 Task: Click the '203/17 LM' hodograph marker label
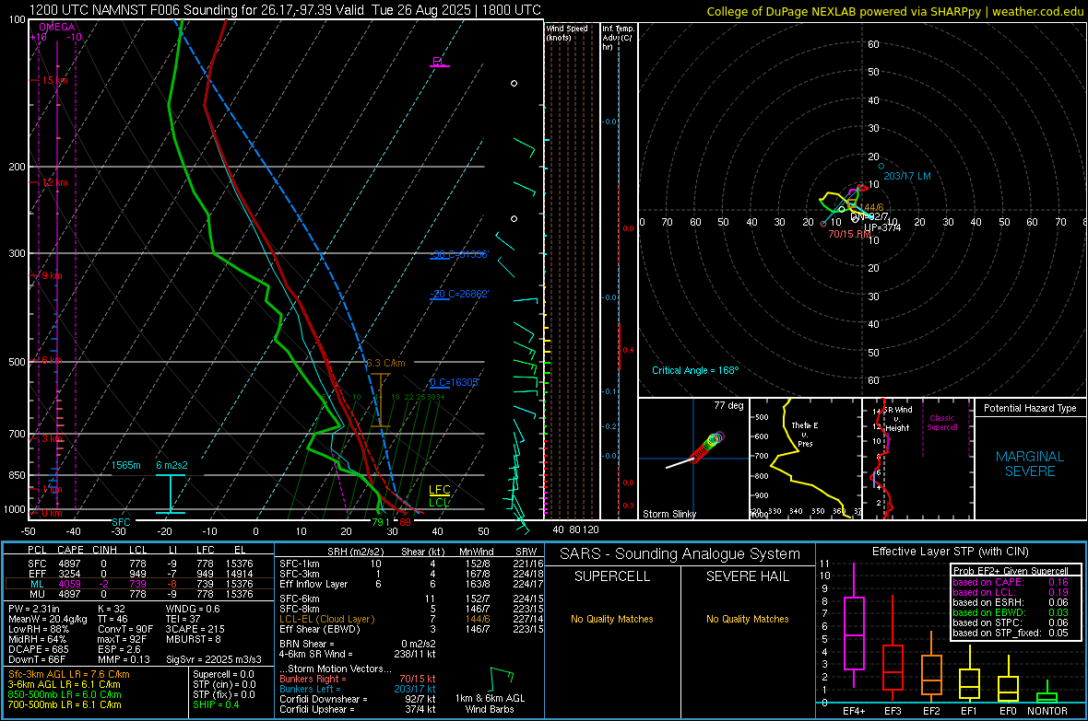coord(907,176)
